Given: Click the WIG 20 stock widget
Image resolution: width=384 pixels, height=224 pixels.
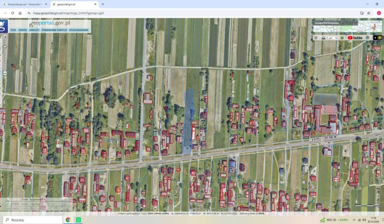Looking at the screenshot, I should 334,220.
